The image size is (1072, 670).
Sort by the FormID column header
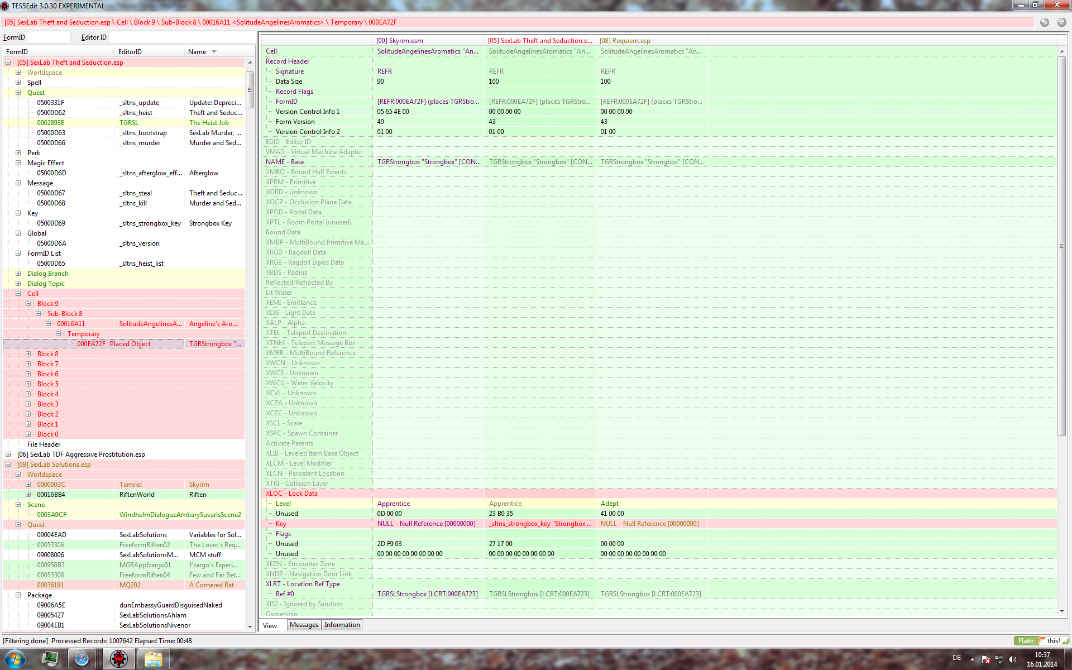(59, 52)
